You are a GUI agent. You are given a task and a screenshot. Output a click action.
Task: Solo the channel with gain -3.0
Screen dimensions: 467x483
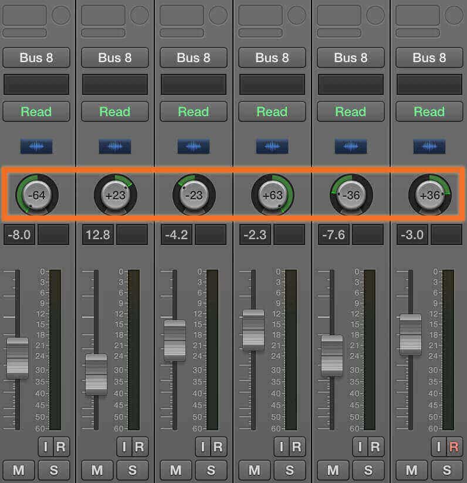pos(447,470)
